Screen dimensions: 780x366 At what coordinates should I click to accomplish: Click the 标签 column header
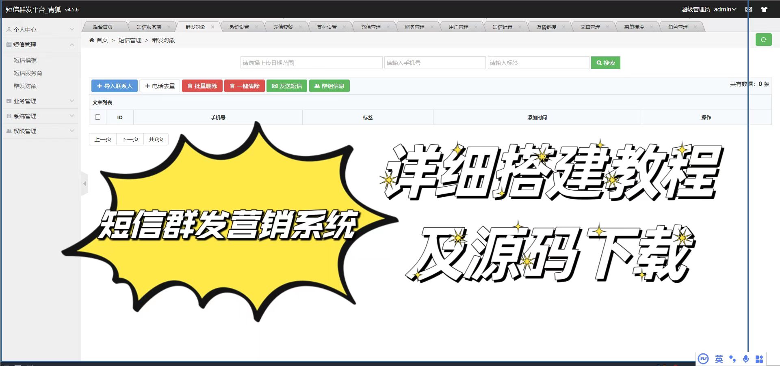pos(368,117)
